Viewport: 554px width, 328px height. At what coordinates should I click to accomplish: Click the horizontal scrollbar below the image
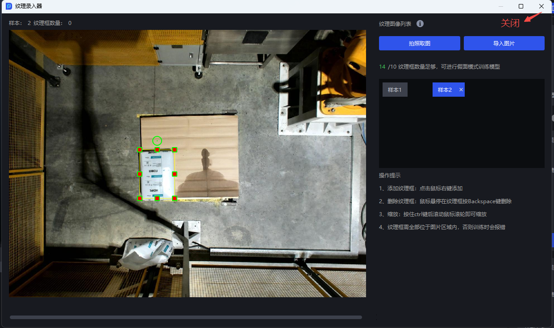(186, 317)
